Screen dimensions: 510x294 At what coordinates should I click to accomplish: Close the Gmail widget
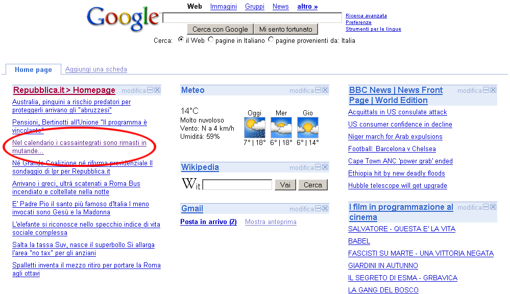(325, 208)
